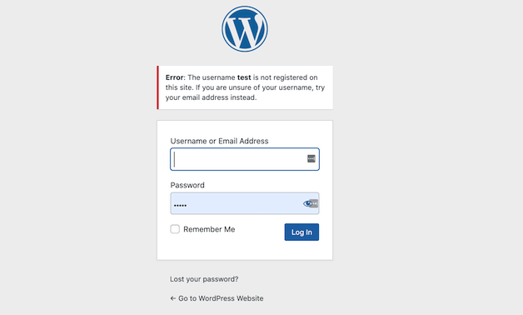
Task: Click the Password label
Action: point(187,185)
